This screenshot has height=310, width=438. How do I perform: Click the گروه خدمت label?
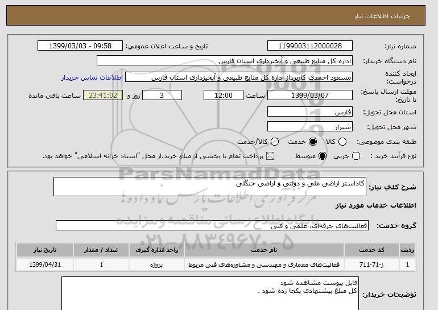click(x=396, y=226)
